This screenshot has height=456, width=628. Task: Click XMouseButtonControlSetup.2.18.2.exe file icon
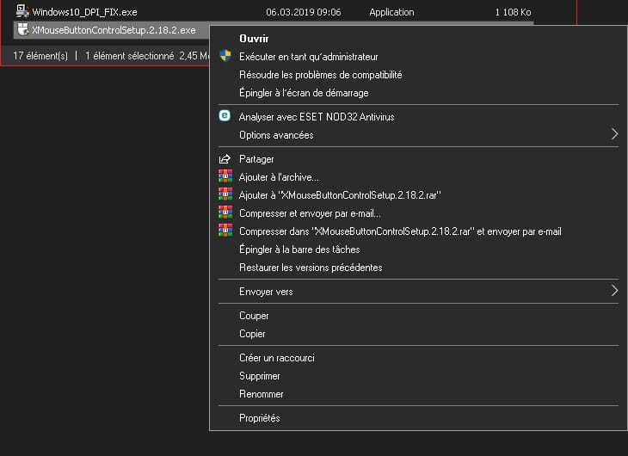pos(23,29)
